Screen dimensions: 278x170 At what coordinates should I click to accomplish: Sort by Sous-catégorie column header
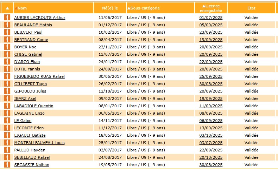point(144,8)
